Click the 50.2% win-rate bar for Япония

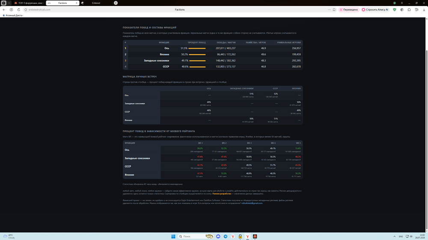(x=197, y=55)
